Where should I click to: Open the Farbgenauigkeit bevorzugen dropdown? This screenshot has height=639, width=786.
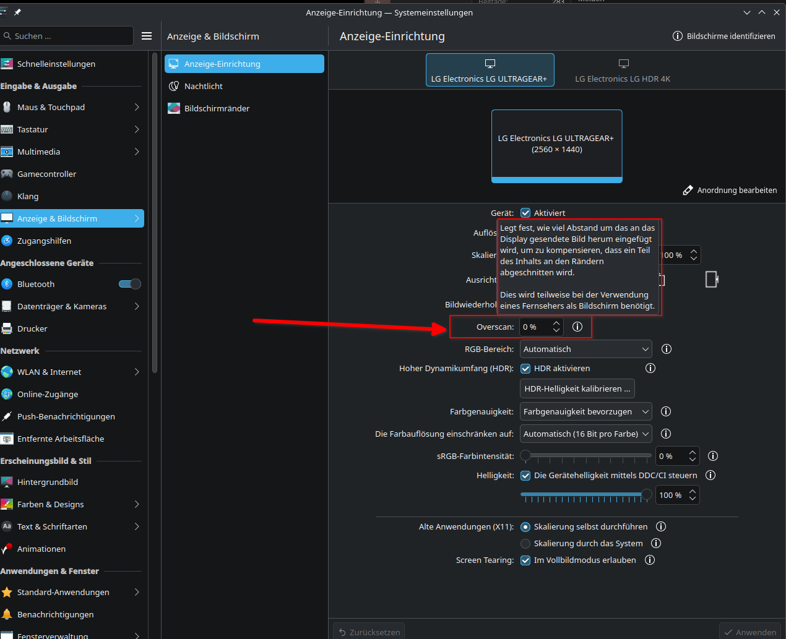585,411
